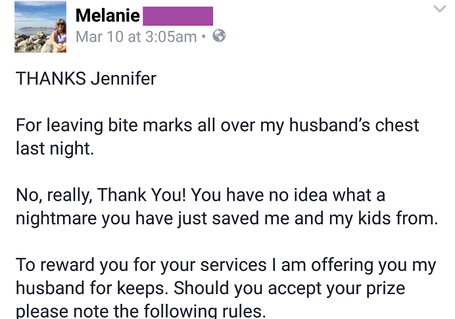Click the word Jennifer in the post

[x=124, y=79]
